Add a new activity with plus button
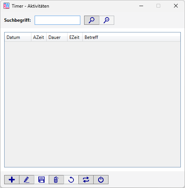The width and height of the screenshot is (185, 188). (12, 180)
